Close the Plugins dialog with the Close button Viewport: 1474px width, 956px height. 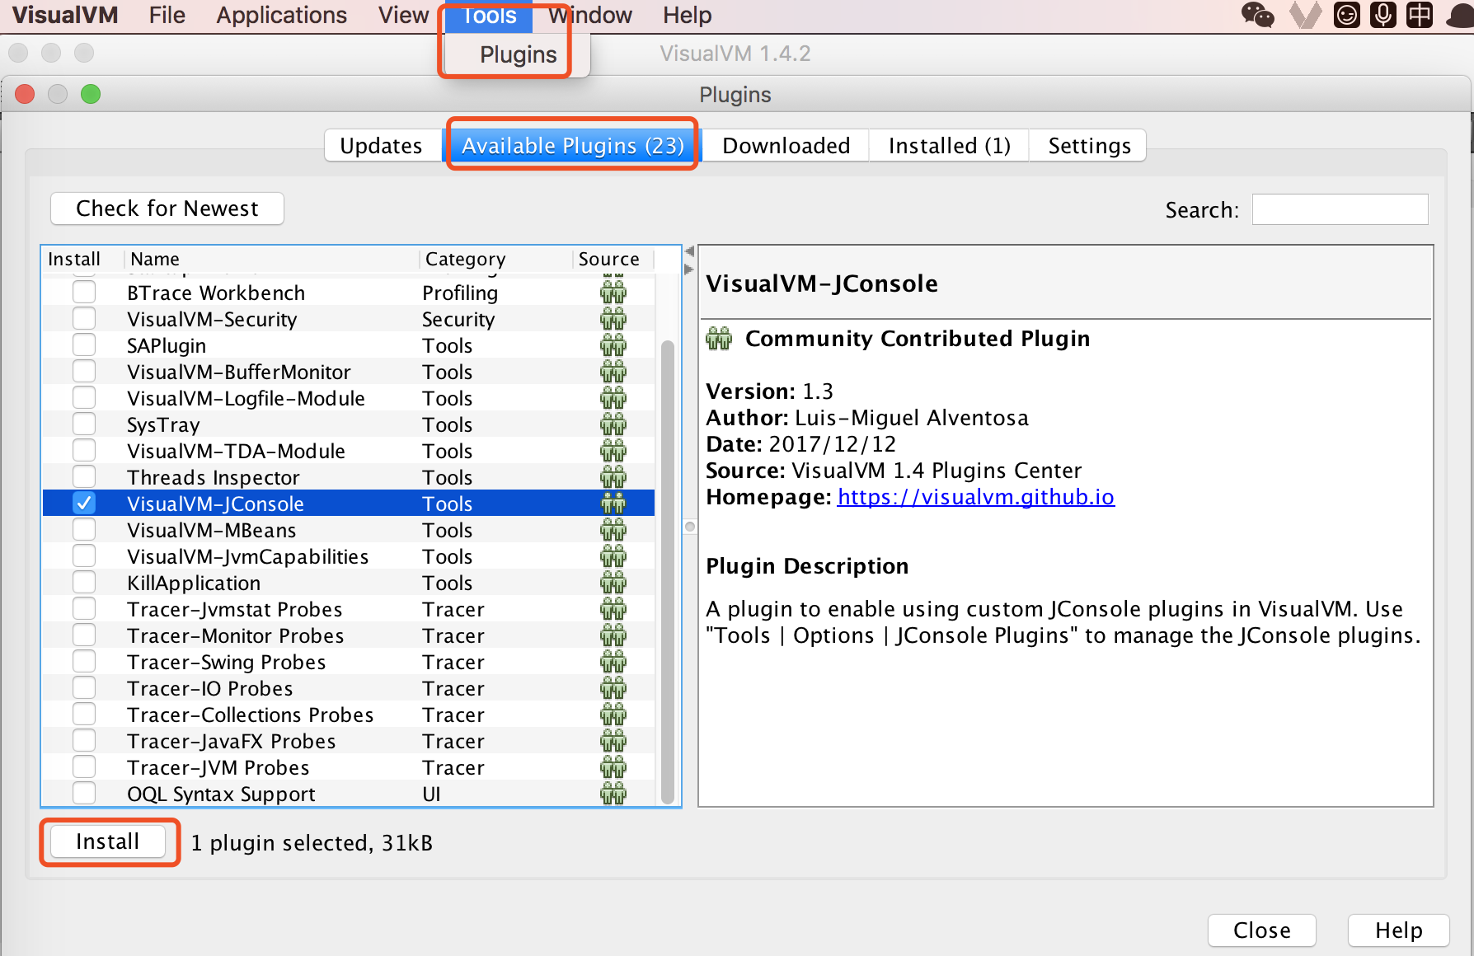1261,930
